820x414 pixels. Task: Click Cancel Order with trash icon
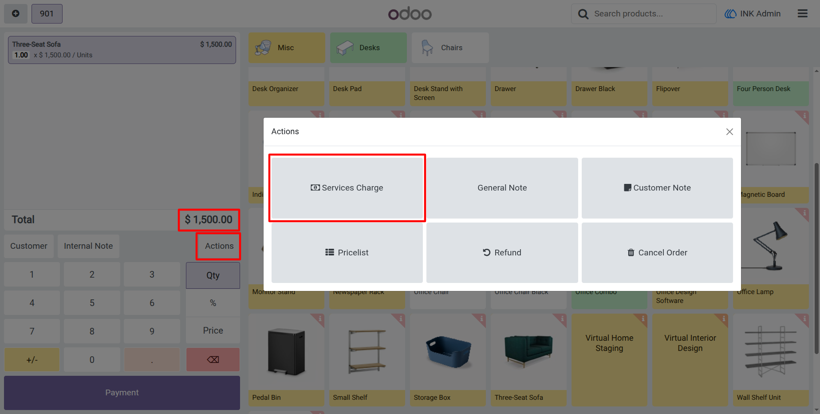pos(657,253)
